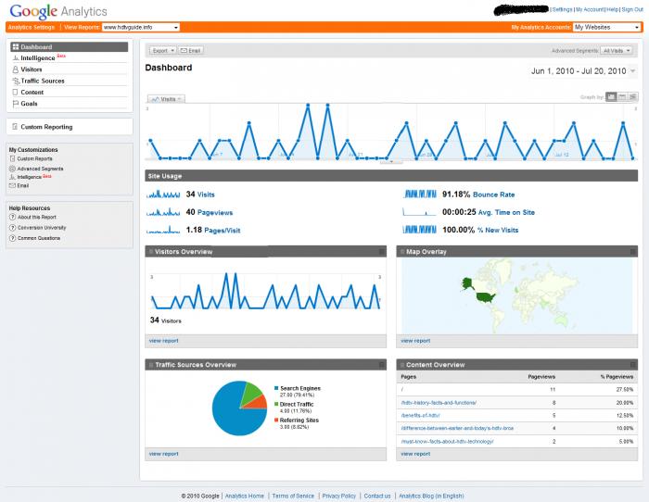Screen dimensions: 649x502
Task: Click the Google Analytics logo
Action: click(58, 11)
